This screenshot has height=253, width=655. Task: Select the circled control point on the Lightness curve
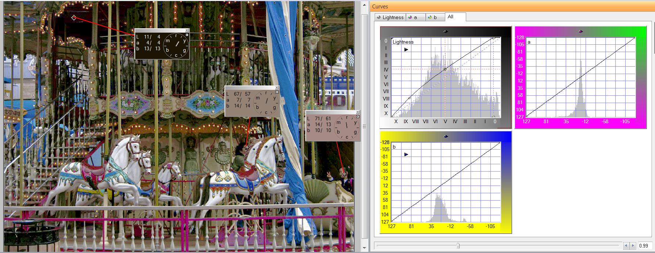pyautogui.click(x=445, y=69)
